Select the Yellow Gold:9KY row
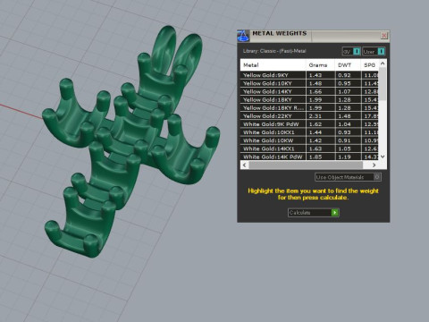 309,75
